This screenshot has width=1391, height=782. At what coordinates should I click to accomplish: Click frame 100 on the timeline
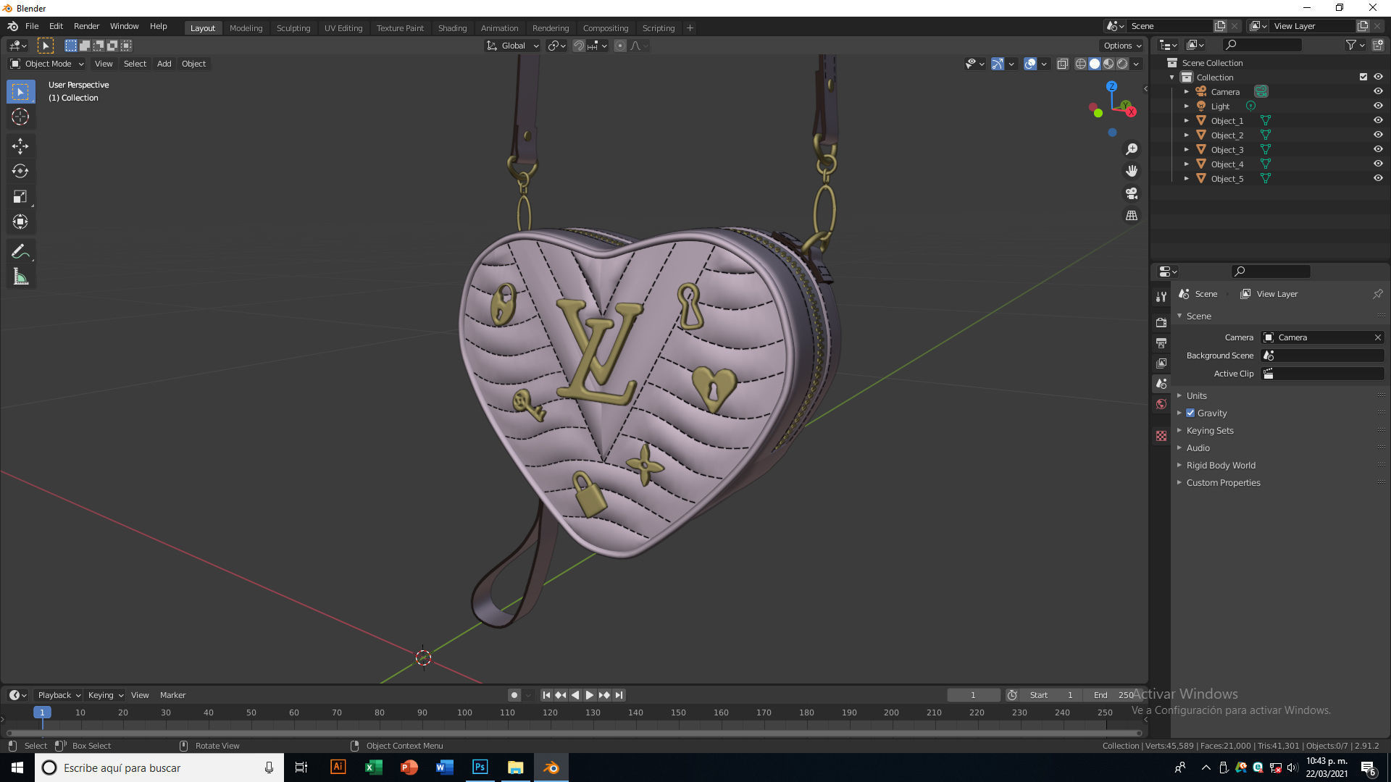point(464,713)
